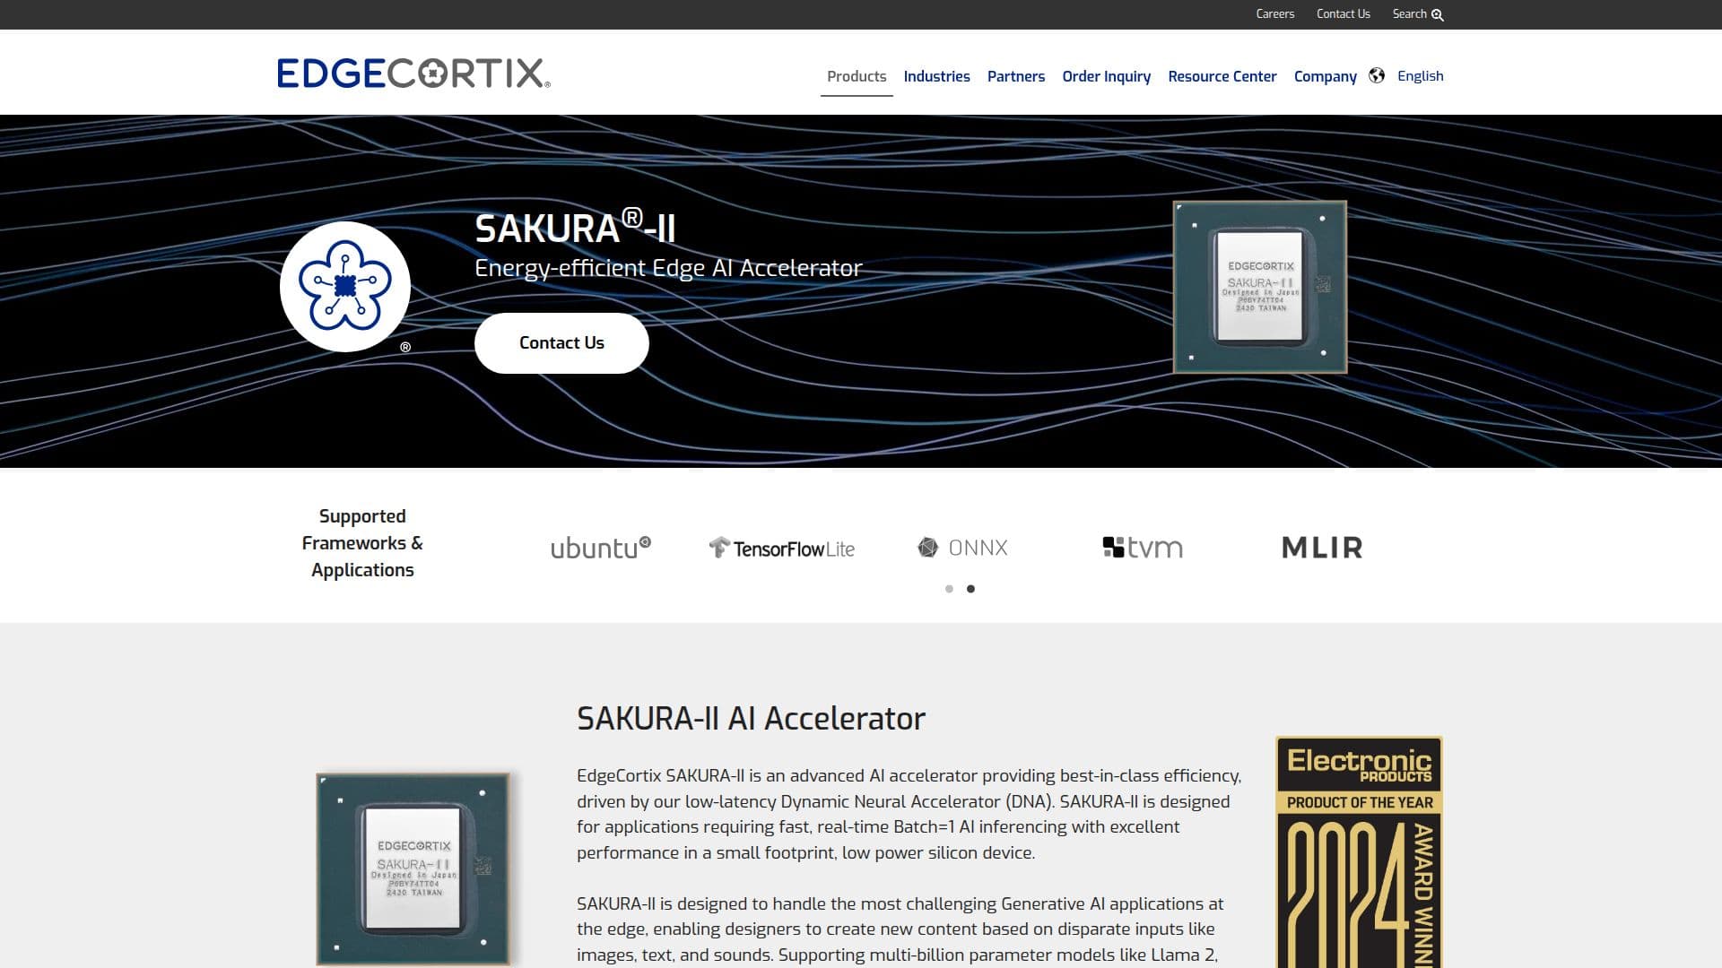Go to Order Inquiry page
This screenshot has width=1722, height=968.
1106,76
